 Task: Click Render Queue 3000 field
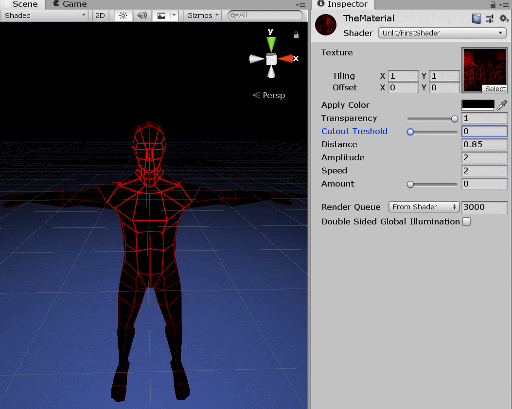[485, 207]
